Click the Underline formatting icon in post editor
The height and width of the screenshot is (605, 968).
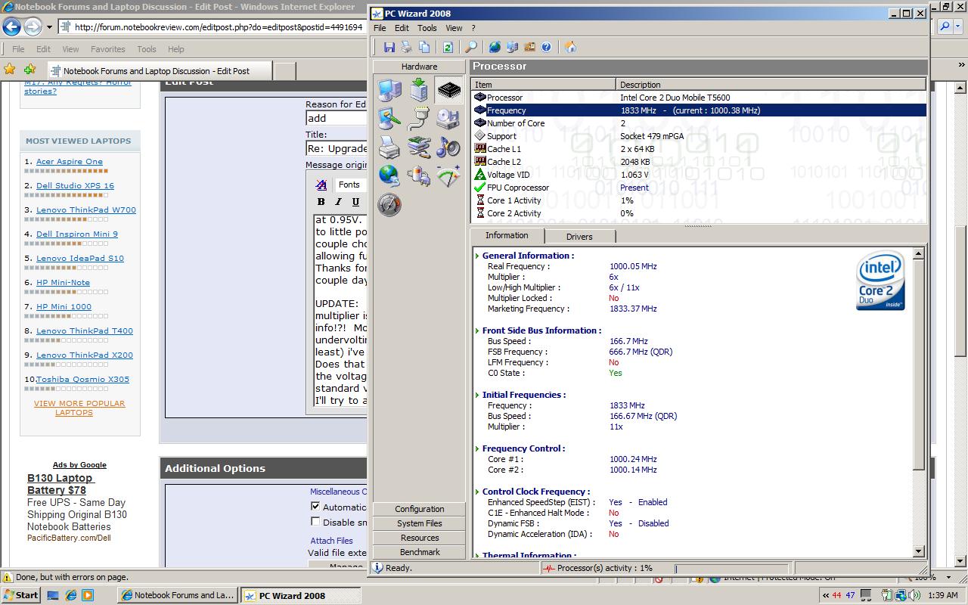coord(355,202)
